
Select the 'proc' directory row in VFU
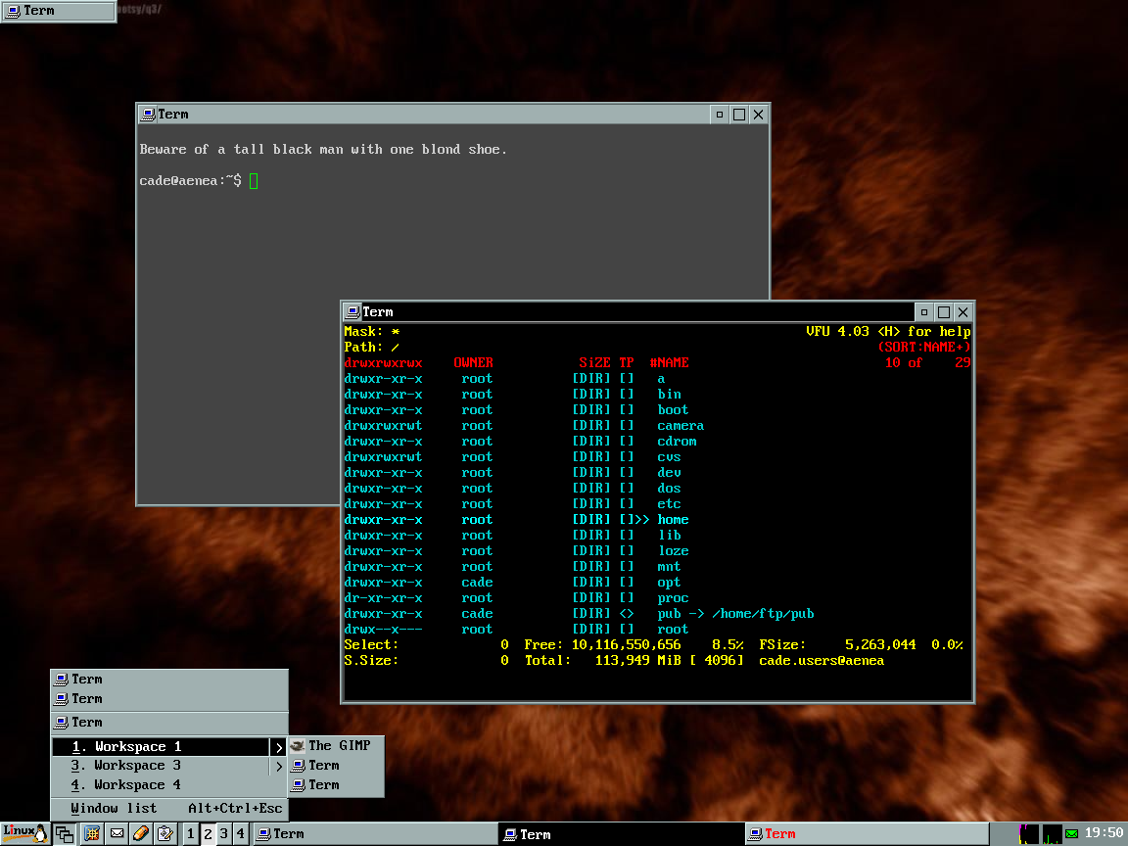coord(658,598)
